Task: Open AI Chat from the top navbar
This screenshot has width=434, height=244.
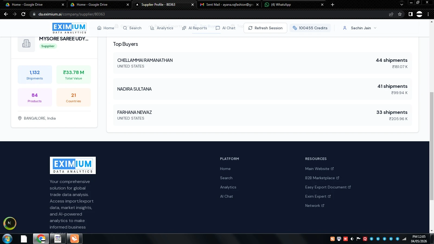Action: [x=226, y=28]
